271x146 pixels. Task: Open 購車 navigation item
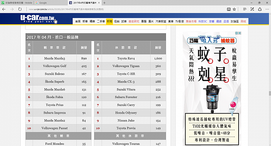coord(92,22)
